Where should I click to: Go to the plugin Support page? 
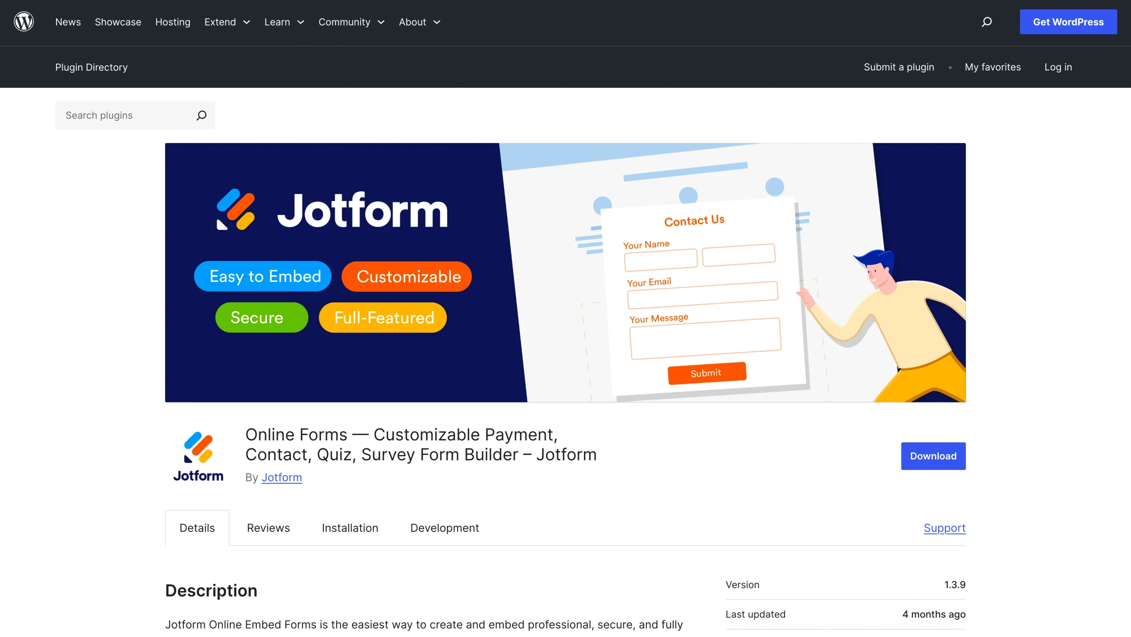tap(944, 528)
